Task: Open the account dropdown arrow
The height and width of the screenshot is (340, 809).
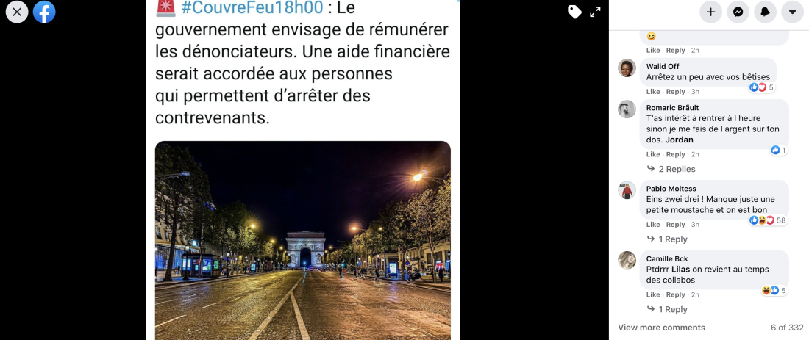Action: coord(793,12)
